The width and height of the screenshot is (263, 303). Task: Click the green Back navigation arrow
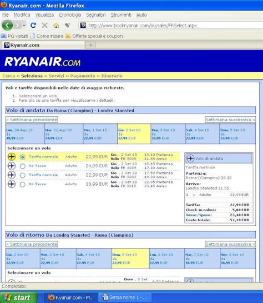(7, 26)
